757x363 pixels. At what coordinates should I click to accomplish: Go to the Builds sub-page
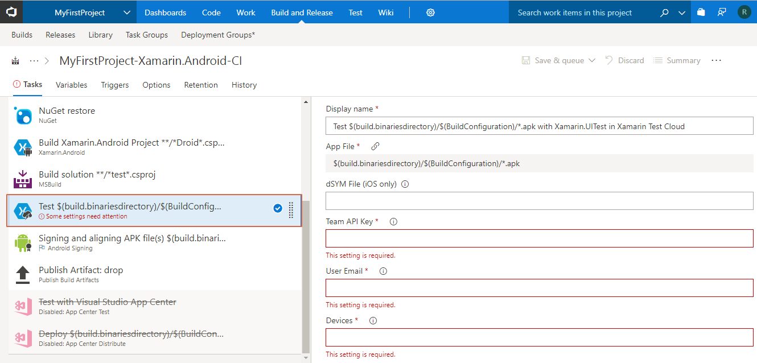[x=22, y=35]
